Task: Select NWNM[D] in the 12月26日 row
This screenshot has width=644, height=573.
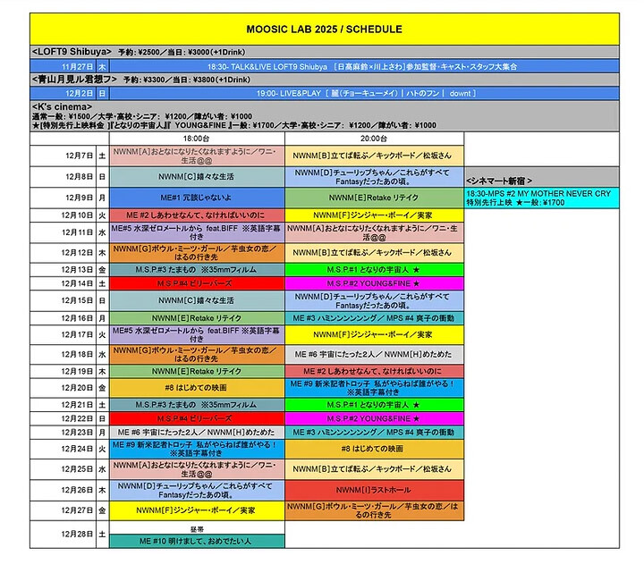Action: tap(197, 490)
